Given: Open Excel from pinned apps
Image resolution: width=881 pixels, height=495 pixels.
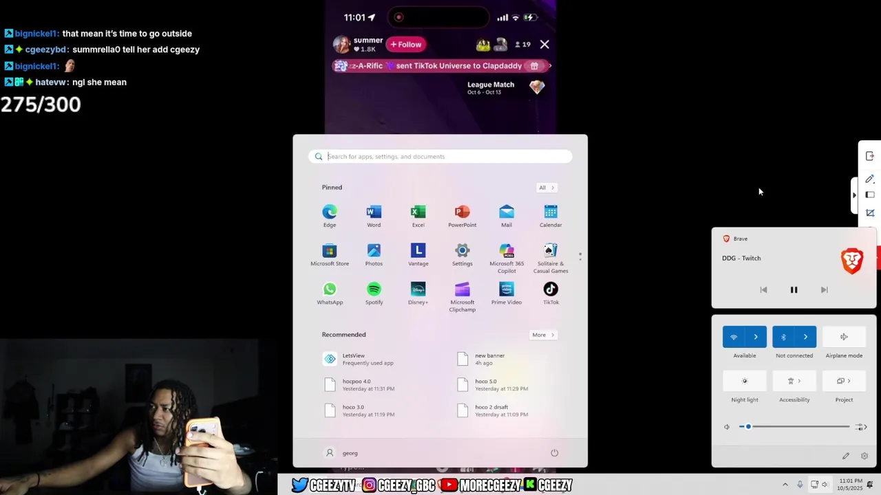Looking at the screenshot, I should click(x=418, y=216).
